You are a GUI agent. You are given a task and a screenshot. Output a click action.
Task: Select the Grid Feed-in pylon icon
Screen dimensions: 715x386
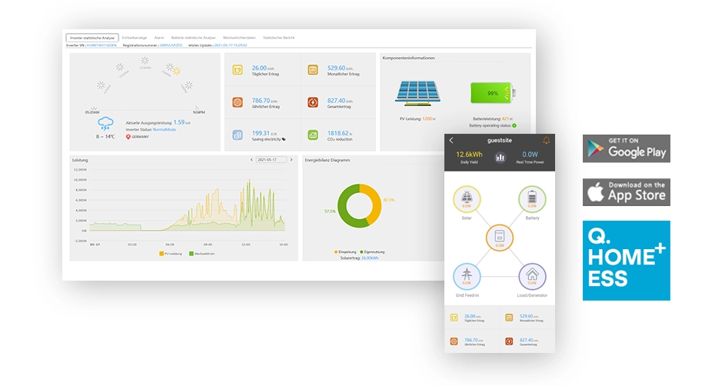[x=467, y=277]
